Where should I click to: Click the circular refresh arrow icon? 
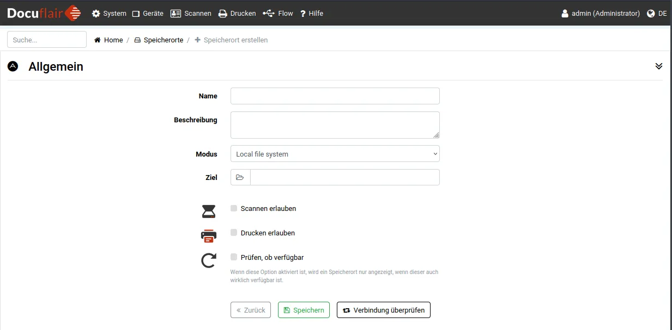[209, 261]
